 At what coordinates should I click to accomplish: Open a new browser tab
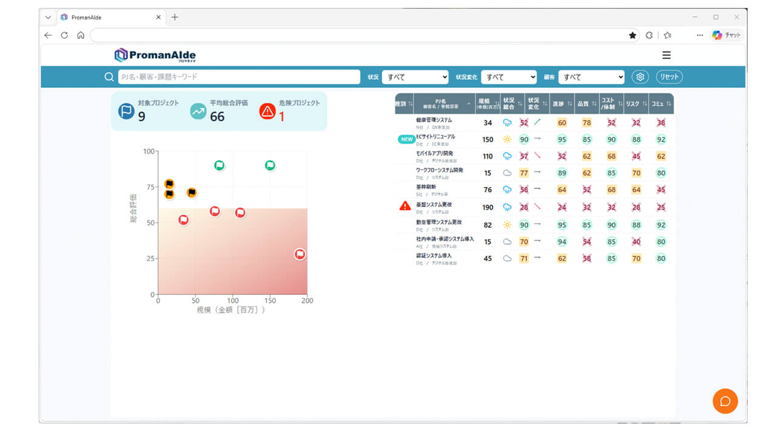point(175,17)
